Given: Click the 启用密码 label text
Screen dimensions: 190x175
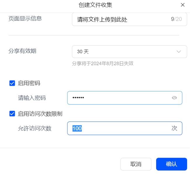Looking at the screenshot, I should pyautogui.click(x=29, y=83).
